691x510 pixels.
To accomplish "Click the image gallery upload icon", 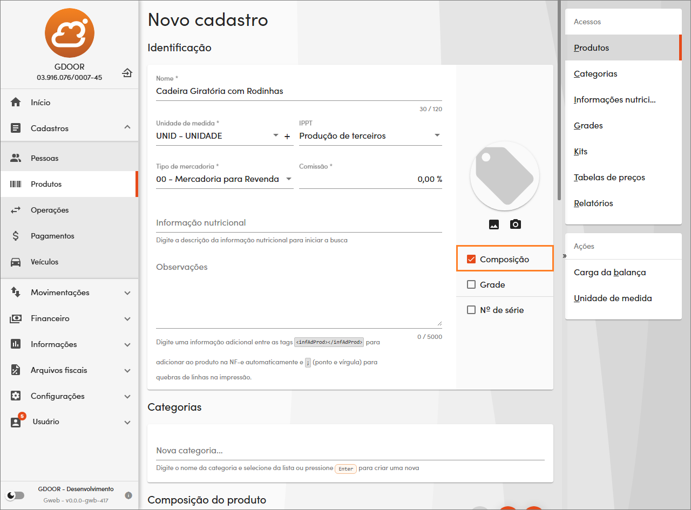I will [x=494, y=225].
